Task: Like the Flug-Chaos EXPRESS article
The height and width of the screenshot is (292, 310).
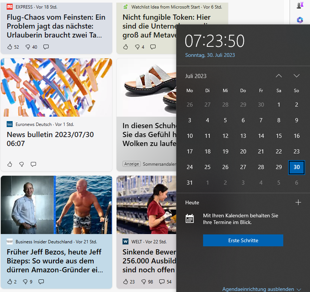Action: pos(10,47)
